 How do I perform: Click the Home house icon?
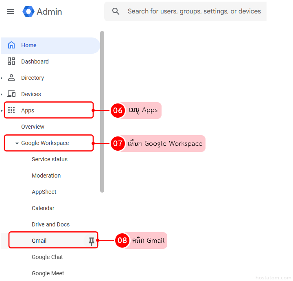tap(11, 45)
